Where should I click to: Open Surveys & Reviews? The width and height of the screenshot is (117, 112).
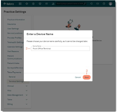(15, 68)
